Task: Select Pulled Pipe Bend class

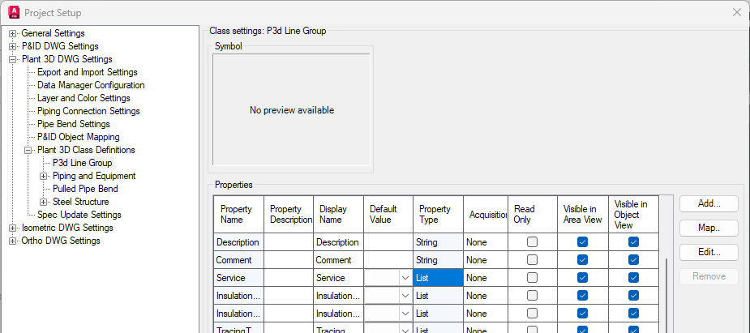Action: point(85,189)
